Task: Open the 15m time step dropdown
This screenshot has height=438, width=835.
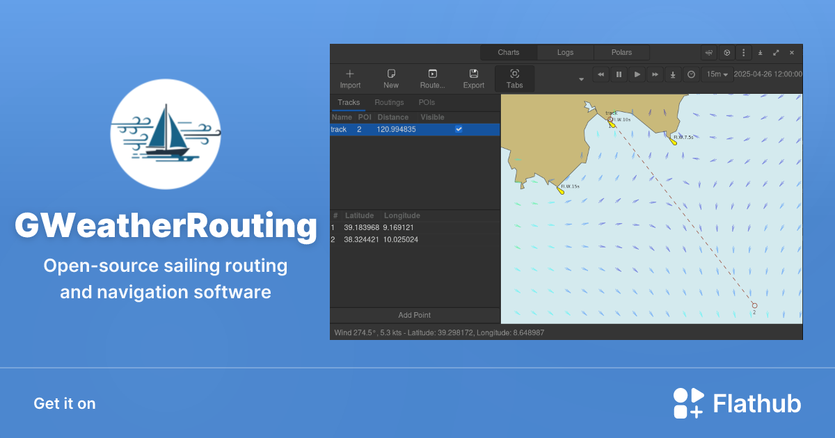Action: pos(717,74)
